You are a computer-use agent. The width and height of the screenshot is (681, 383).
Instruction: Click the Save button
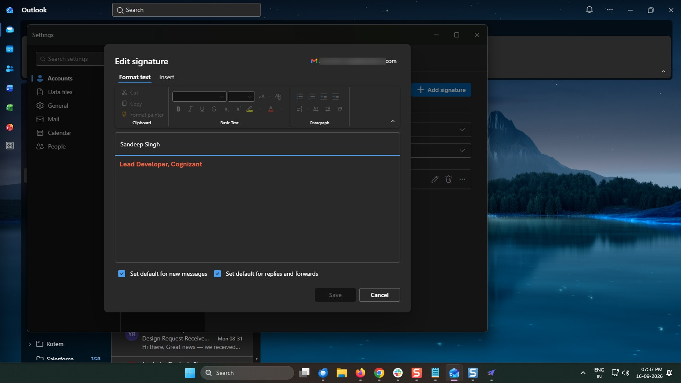point(335,295)
